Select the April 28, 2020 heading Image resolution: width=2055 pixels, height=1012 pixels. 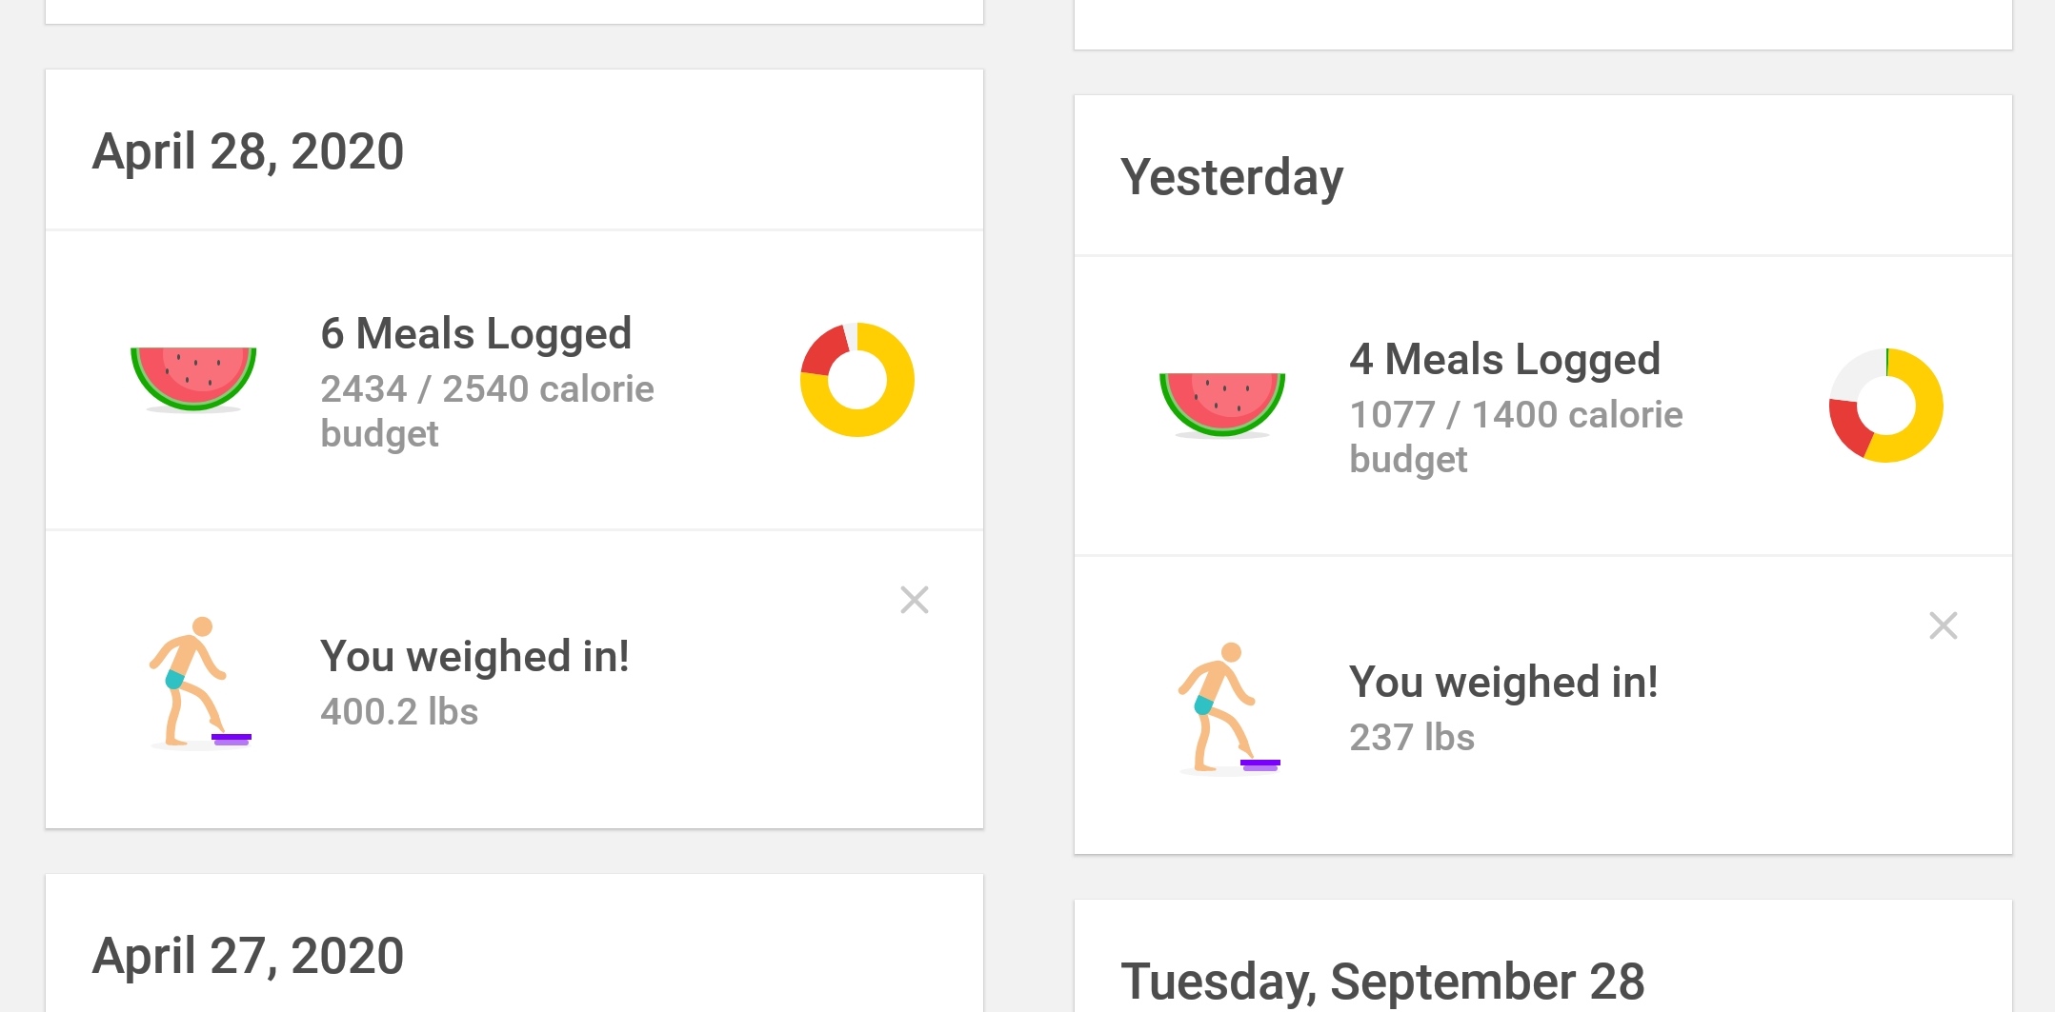pos(248,151)
